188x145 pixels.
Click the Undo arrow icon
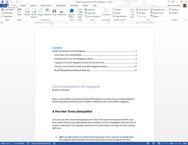pyautogui.click(x=11, y=2)
